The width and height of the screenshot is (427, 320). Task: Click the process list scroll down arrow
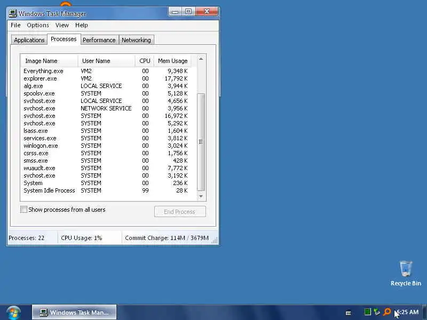click(201, 196)
